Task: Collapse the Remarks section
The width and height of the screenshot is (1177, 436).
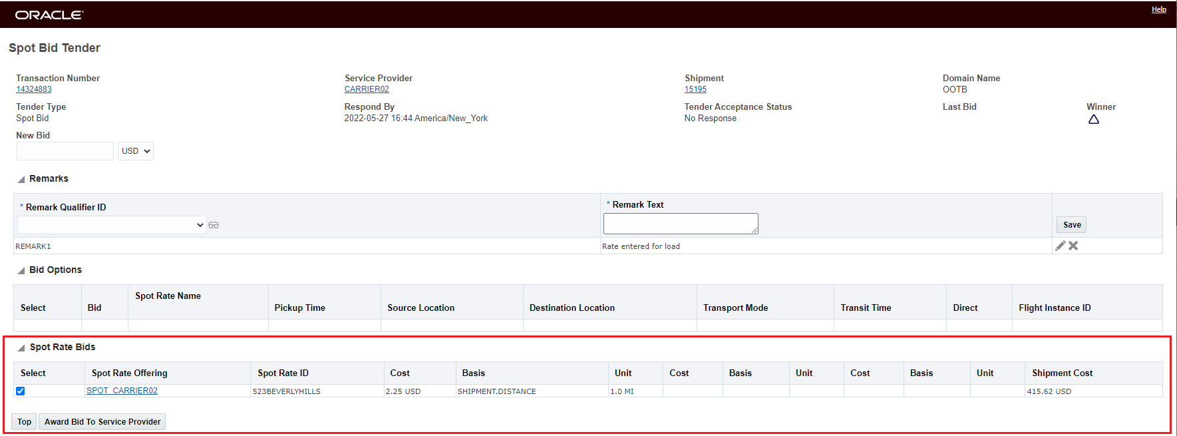Action: [21, 179]
